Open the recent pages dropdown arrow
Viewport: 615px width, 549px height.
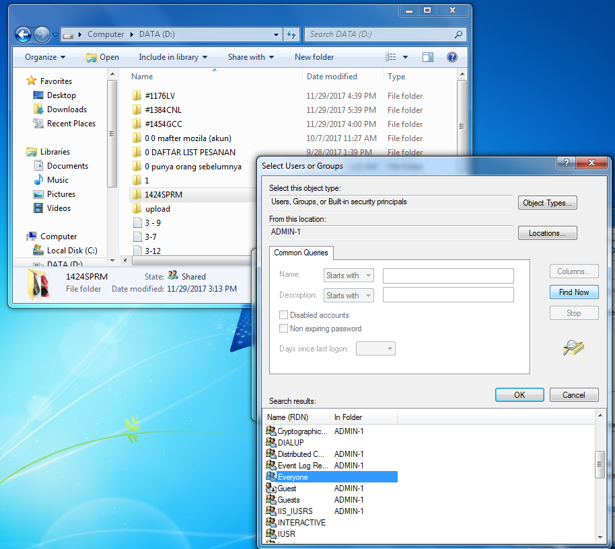(55, 34)
